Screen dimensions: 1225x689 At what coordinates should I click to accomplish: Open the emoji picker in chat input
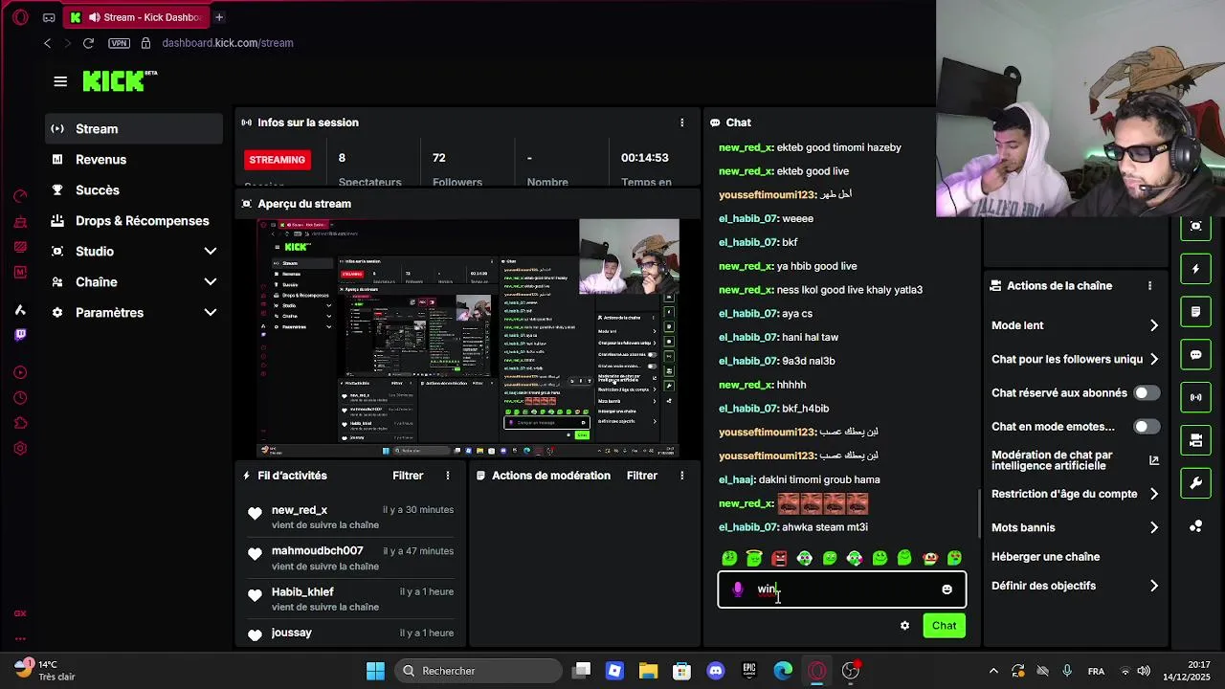click(947, 589)
